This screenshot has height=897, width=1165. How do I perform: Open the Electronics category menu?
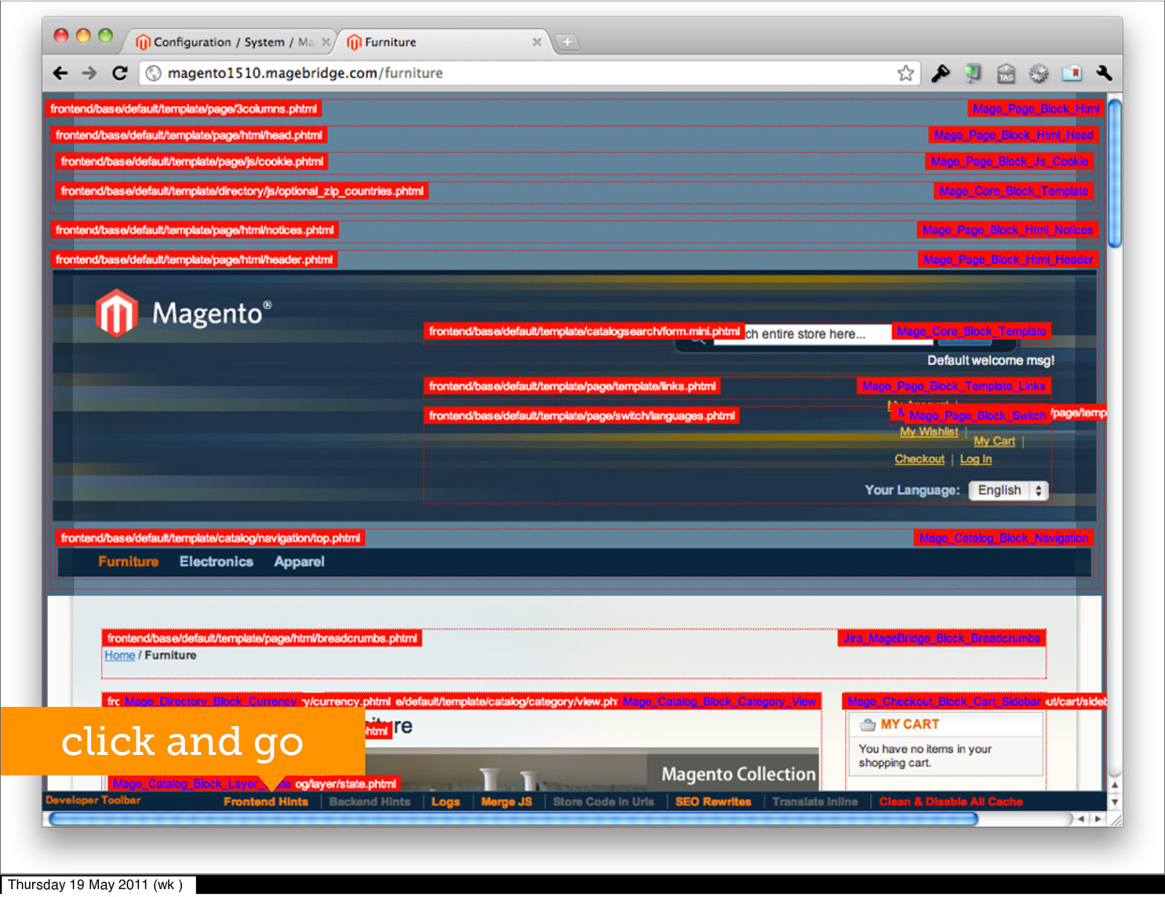pos(216,562)
